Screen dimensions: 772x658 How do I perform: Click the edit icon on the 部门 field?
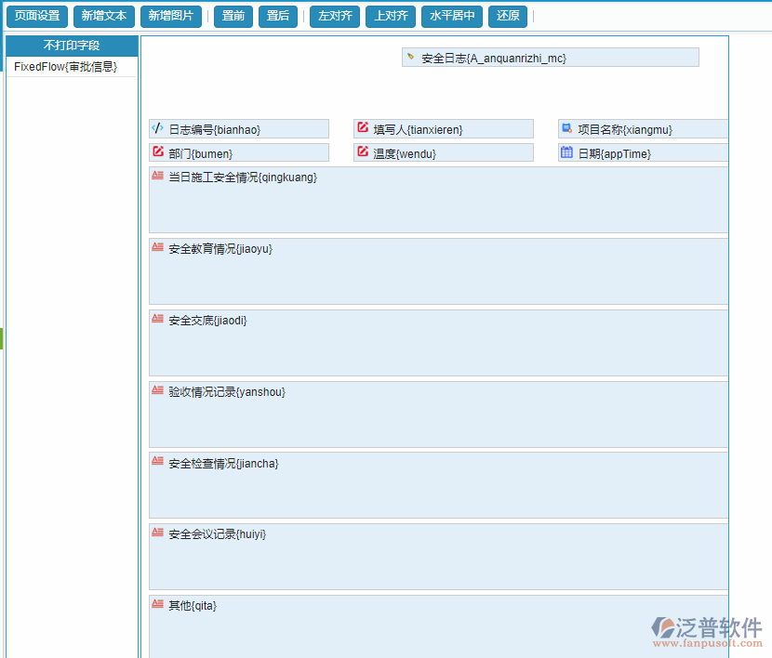coord(155,151)
